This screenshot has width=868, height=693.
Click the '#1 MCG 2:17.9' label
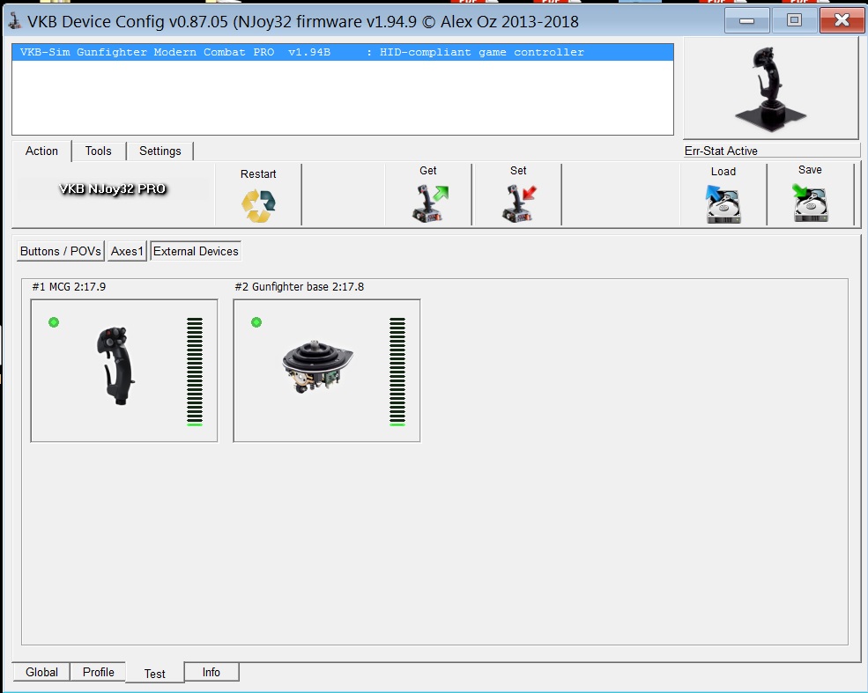(x=69, y=286)
